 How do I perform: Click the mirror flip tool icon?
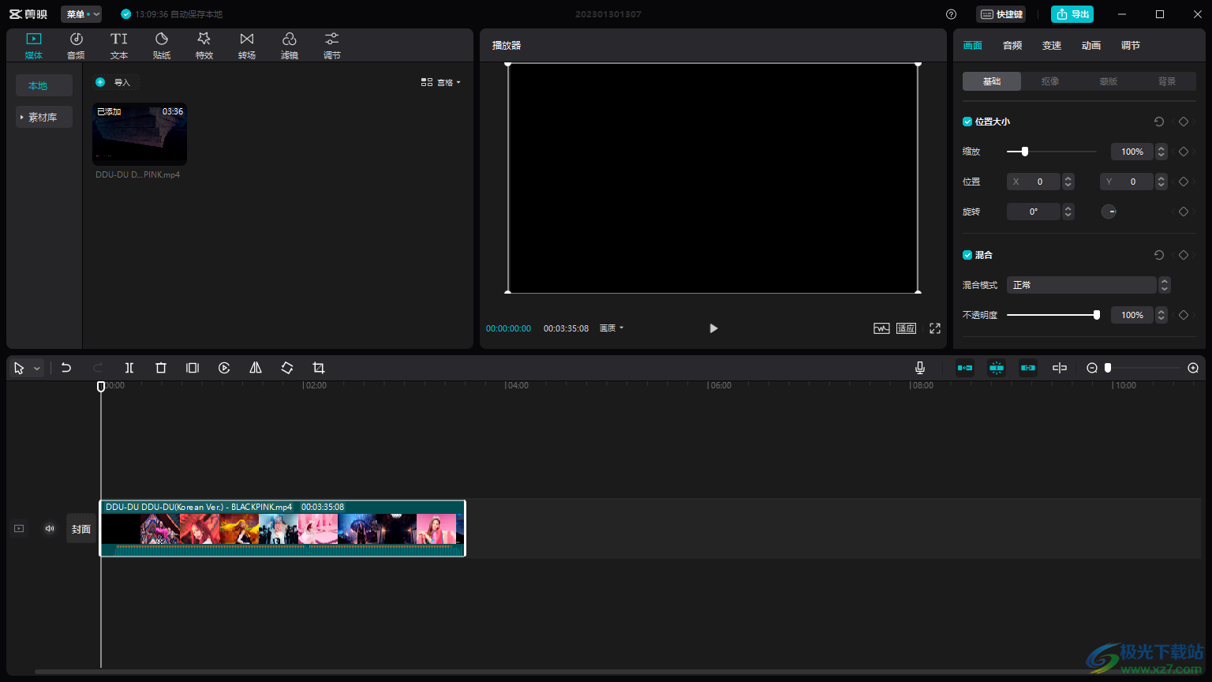coord(256,368)
